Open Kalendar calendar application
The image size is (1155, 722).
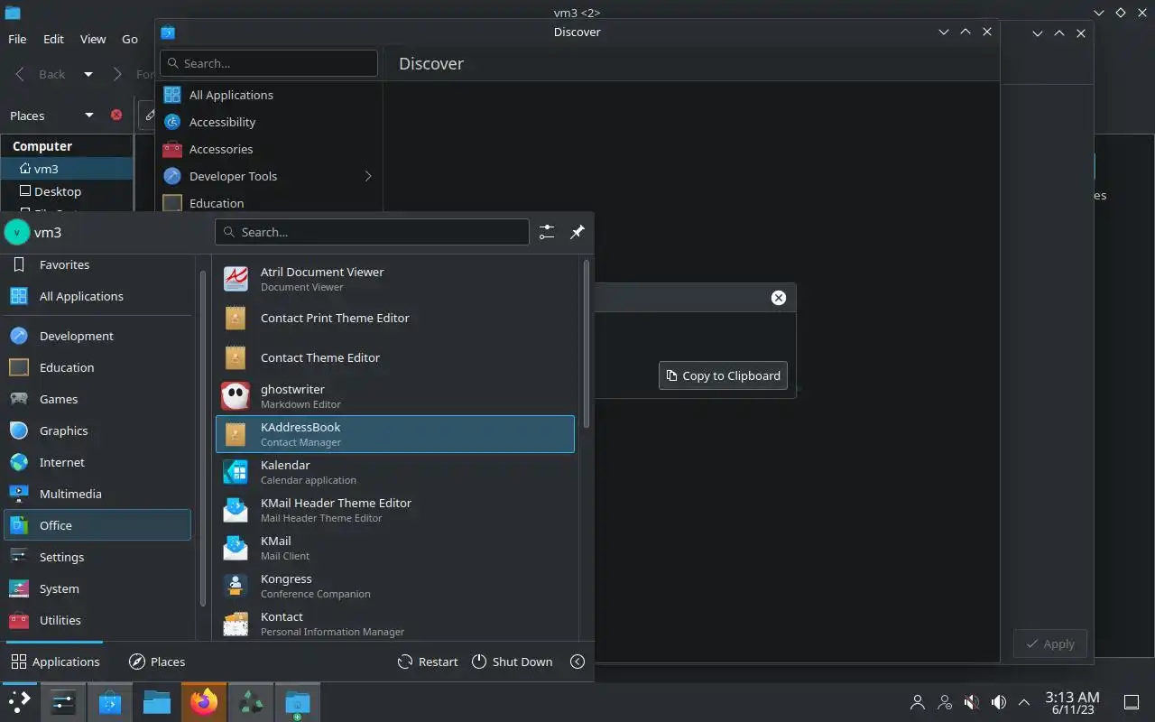point(395,472)
